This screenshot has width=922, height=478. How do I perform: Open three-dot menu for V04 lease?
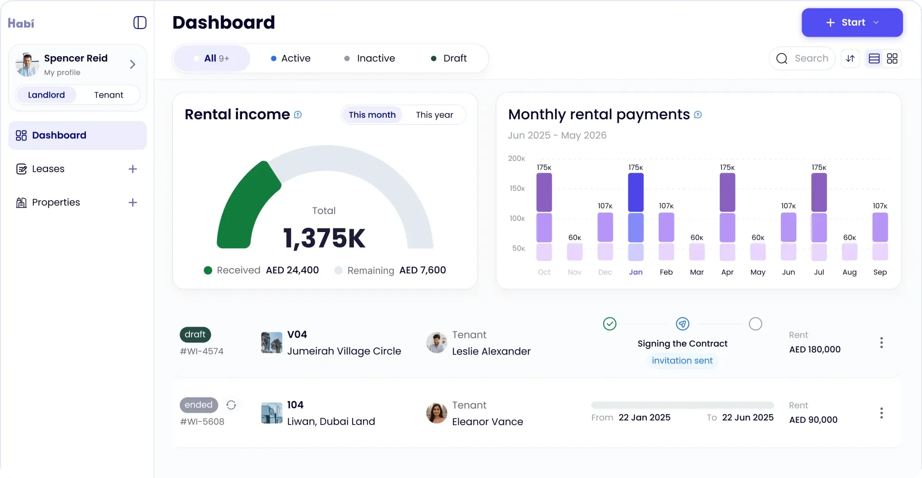point(881,343)
